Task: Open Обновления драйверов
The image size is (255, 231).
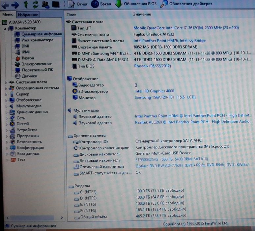Action: click(186, 4)
